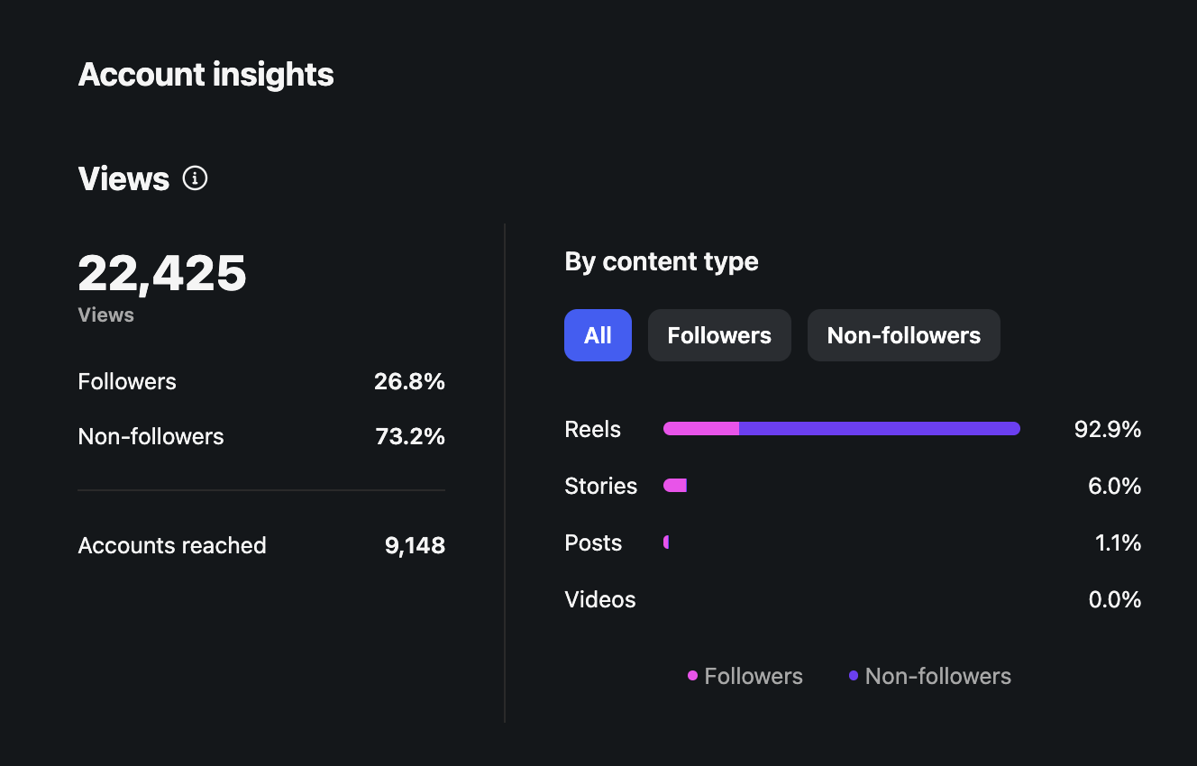
Task: Click the pink followers segment of Reels bar
Action: (x=701, y=429)
